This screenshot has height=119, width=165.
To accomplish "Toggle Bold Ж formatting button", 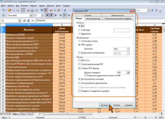I will point(47,15).
